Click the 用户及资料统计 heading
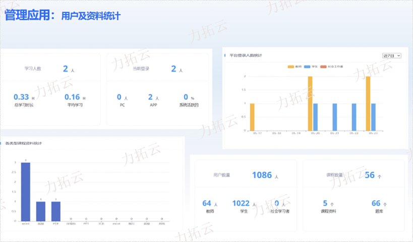413x242 pixels. tap(91, 16)
